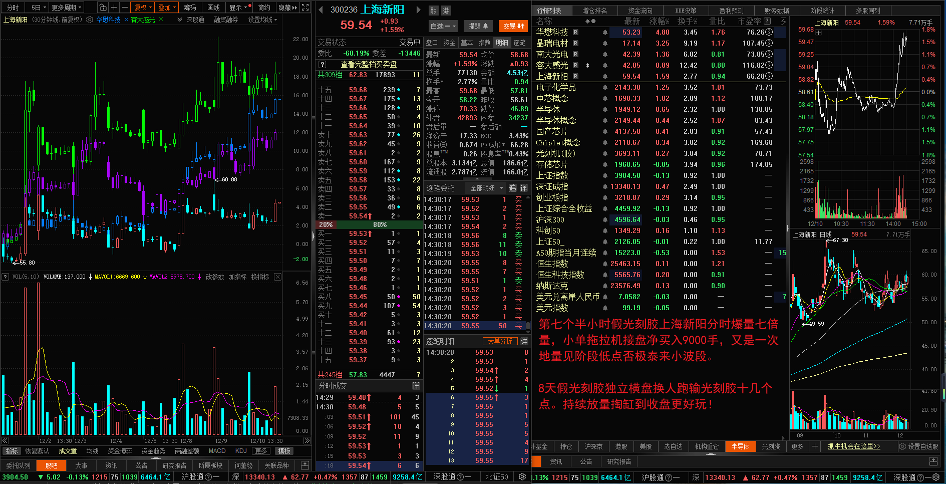Select the 光刻胶(胶) row in quote list
Viewport: 946px width, 484px height.
click(658, 154)
